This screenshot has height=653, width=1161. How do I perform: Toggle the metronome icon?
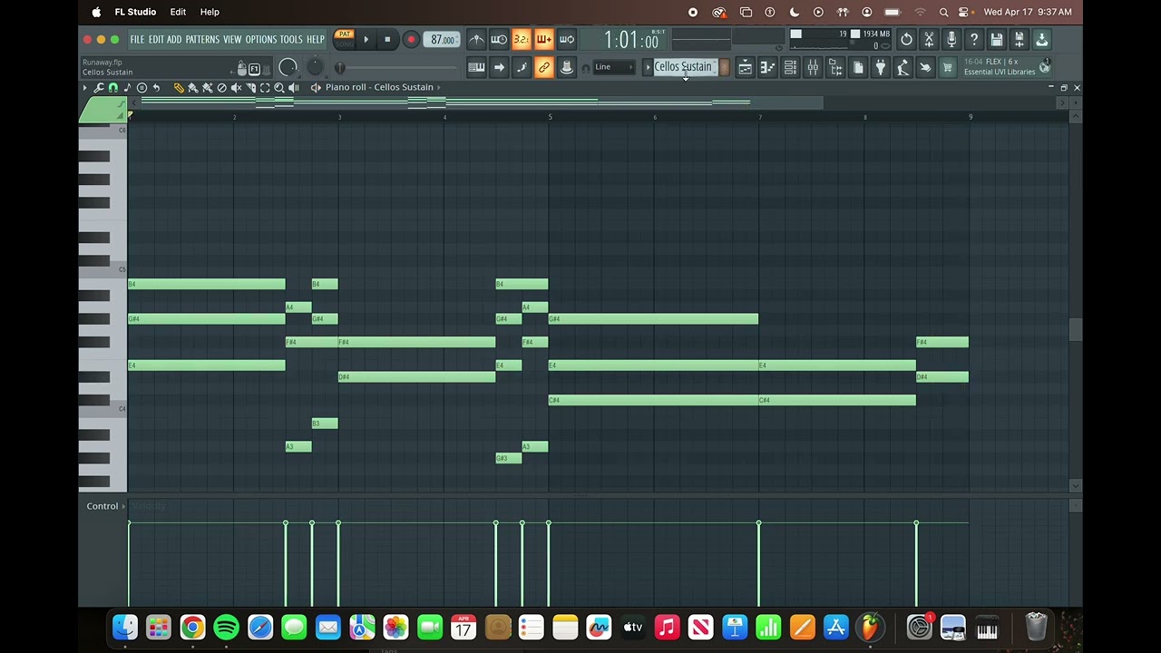476,39
